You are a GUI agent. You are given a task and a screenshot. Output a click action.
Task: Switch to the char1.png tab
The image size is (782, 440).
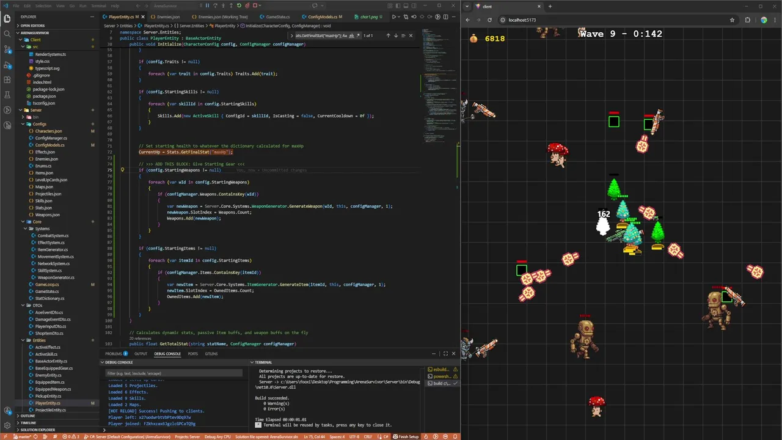click(x=371, y=16)
